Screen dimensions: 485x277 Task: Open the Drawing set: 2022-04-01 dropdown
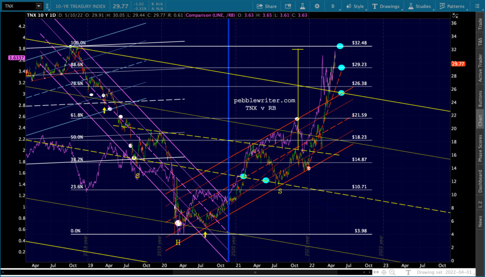(445, 272)
